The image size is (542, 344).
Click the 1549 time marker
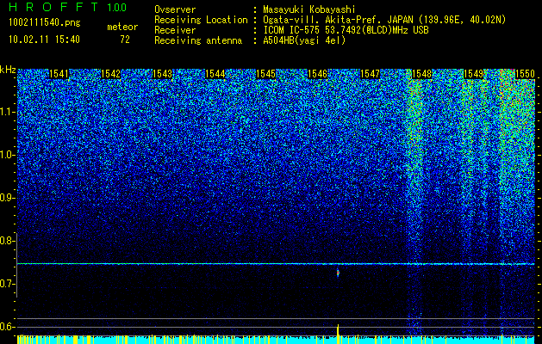(x=473, y=74)
